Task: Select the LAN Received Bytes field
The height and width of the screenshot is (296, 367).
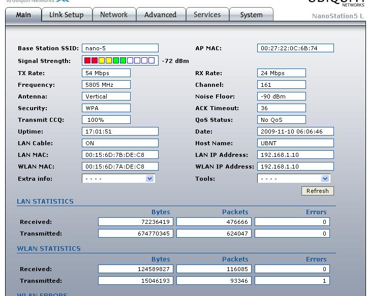Action: click(x=136, y=222)
